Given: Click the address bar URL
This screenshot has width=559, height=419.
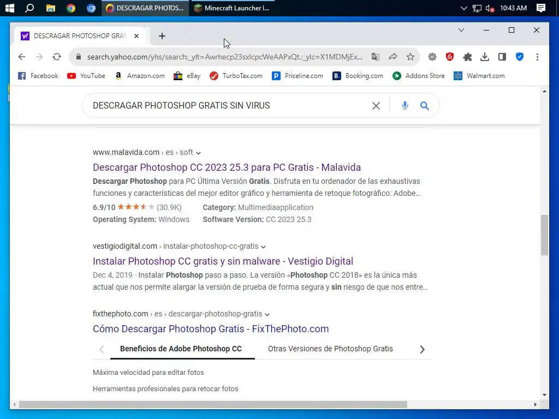Looking at the screenshot, I should (x=224, y=57).
